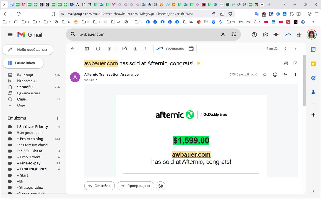The width and height of the screenshot is (321, 199).
Task: Star the Afternic email
Action: coord(265,75)
